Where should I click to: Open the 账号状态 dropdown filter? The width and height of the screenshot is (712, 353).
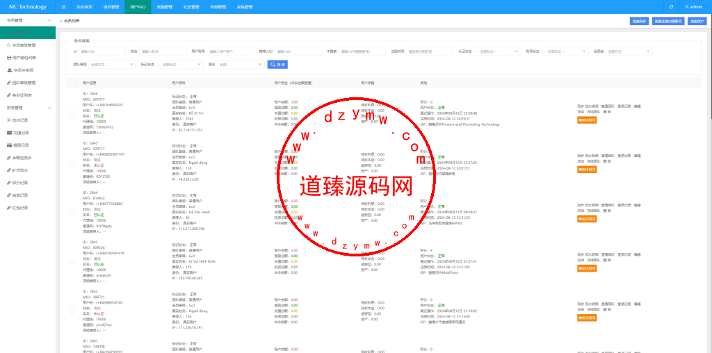565,51
